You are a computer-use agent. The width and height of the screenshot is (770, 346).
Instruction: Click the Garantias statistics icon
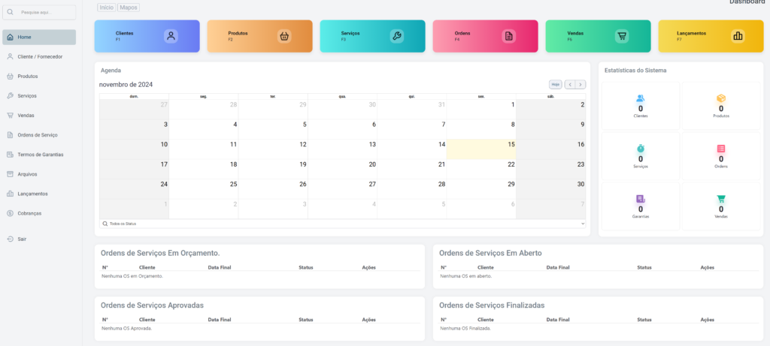click(x=641, y=199)
